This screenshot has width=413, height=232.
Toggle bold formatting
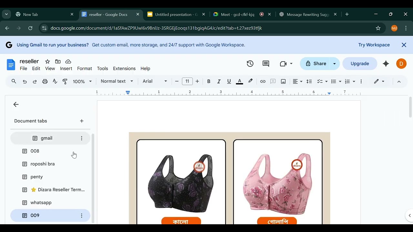point(209,82)
